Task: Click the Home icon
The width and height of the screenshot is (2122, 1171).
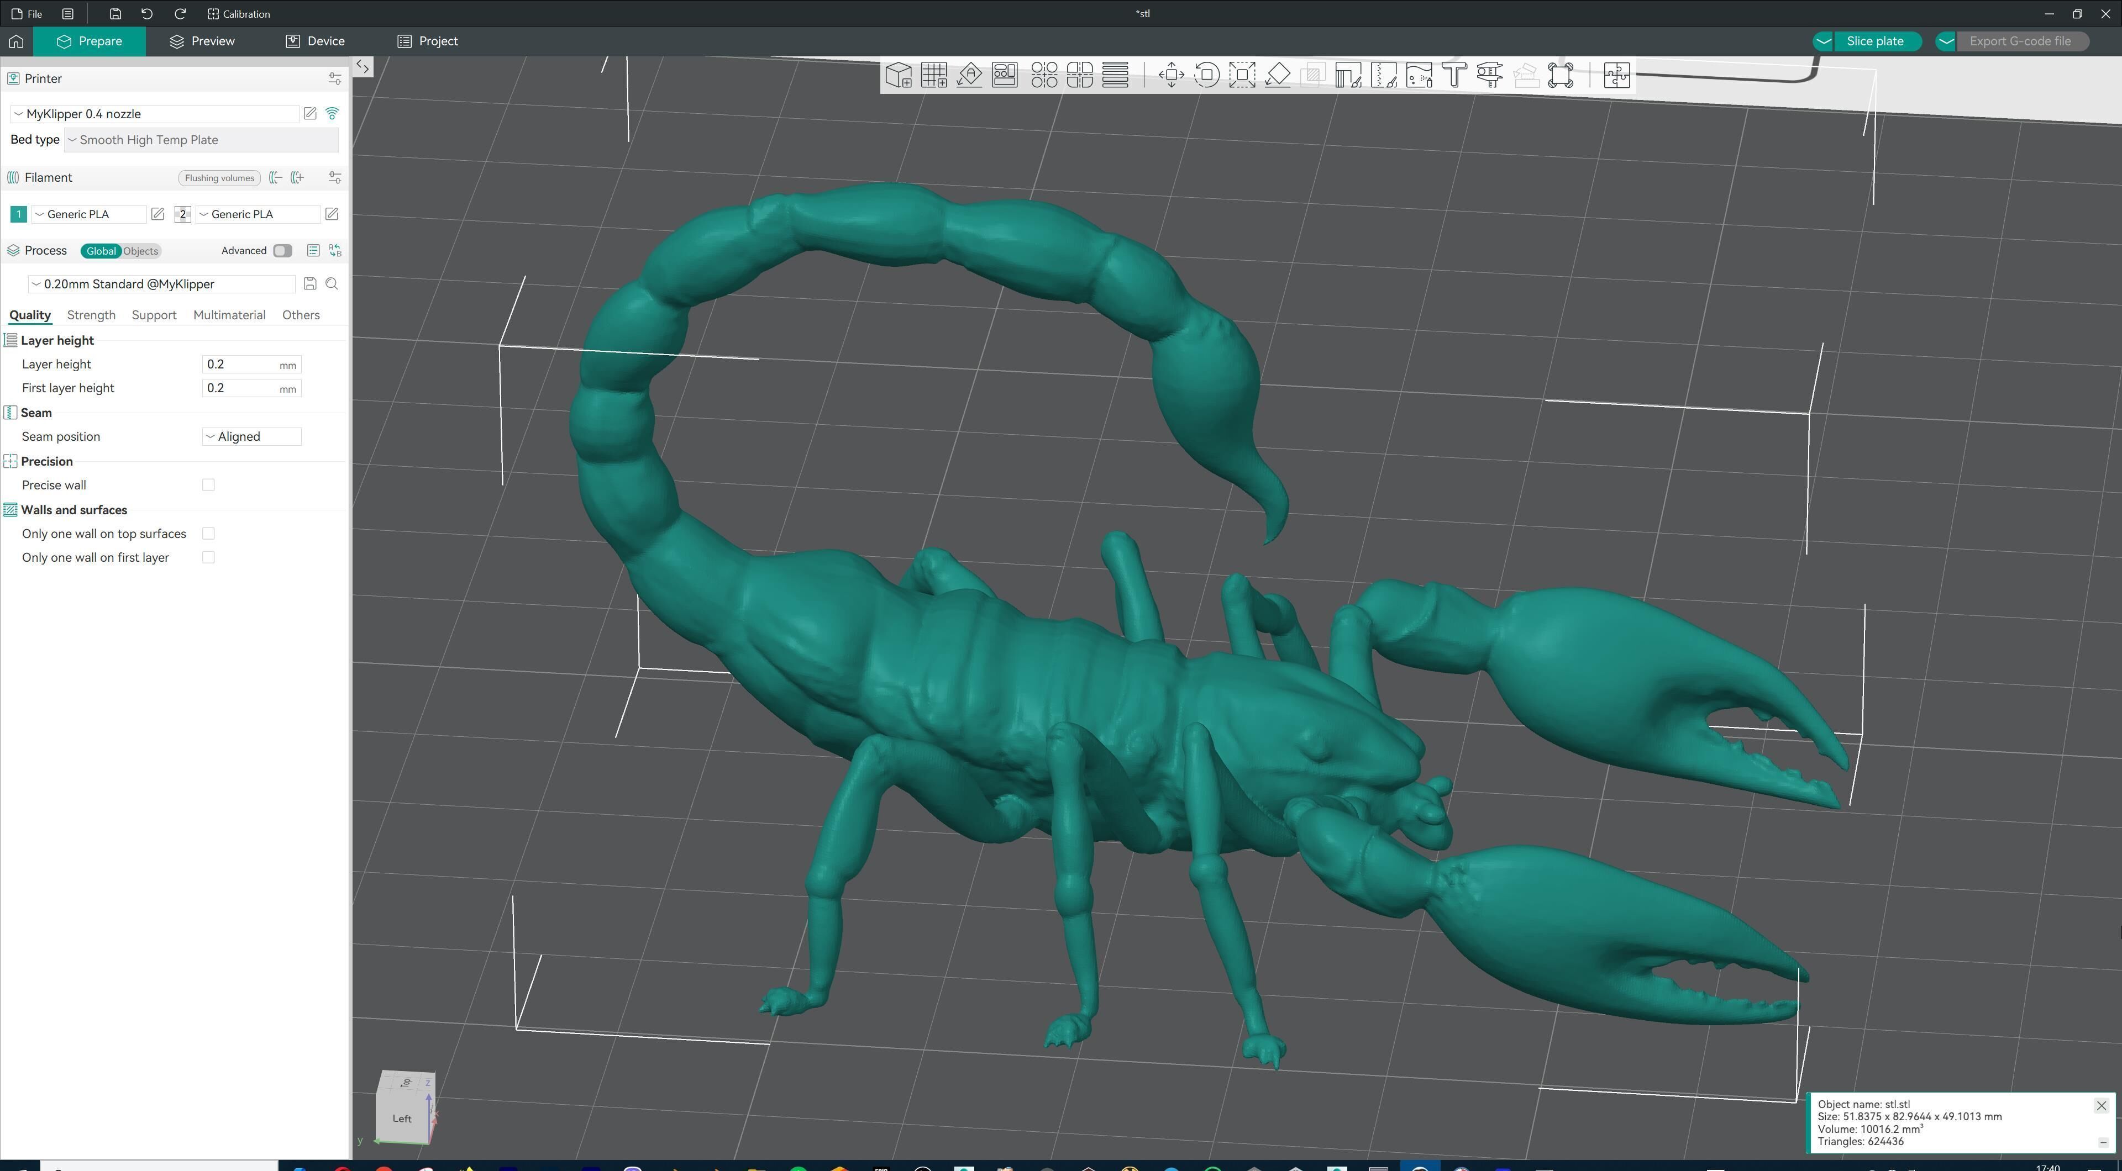Action: pyautogui.click(x=17, y=41)
